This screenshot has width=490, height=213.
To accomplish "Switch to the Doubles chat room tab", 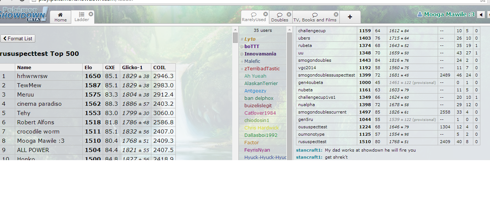I will (x=279, y=17).
